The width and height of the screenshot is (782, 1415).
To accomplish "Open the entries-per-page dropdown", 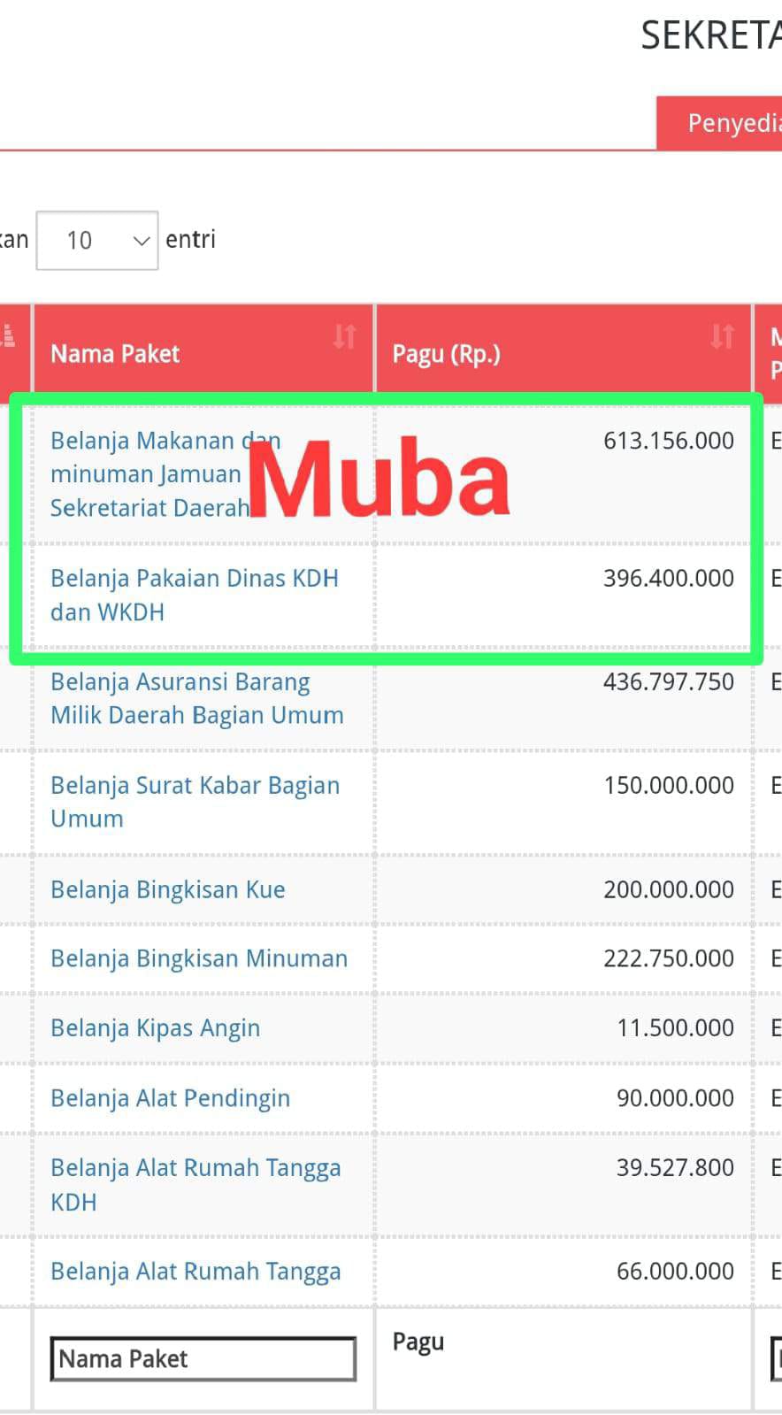I will click(97, 240).
